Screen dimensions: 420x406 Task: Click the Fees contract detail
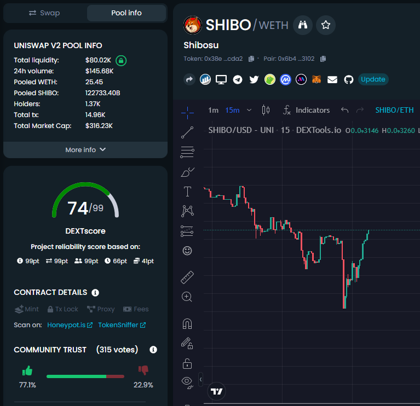pyautogui.click(x=136, y=309)
